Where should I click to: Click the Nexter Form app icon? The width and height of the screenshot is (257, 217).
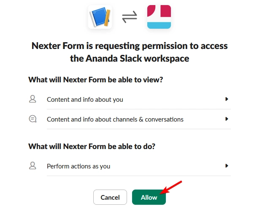click(x=100, y=17)
